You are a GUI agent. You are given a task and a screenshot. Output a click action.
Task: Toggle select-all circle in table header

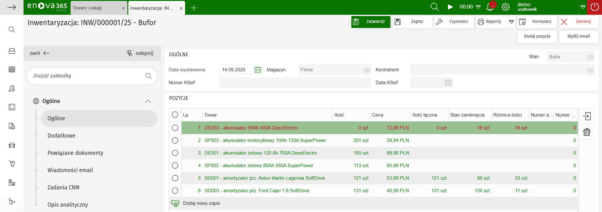175,115
